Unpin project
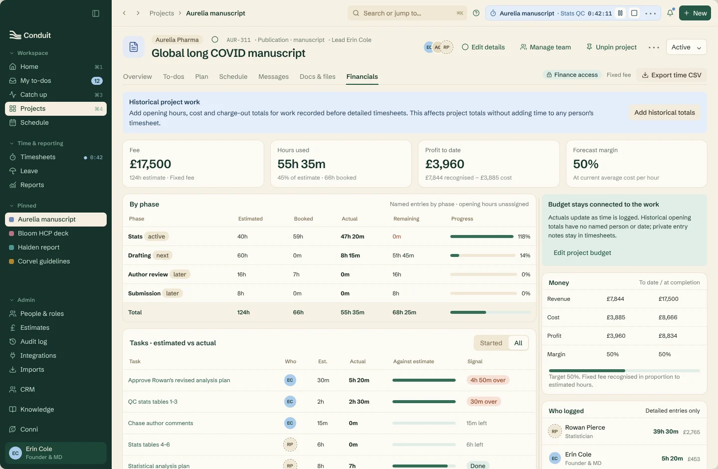 [612, 47]
